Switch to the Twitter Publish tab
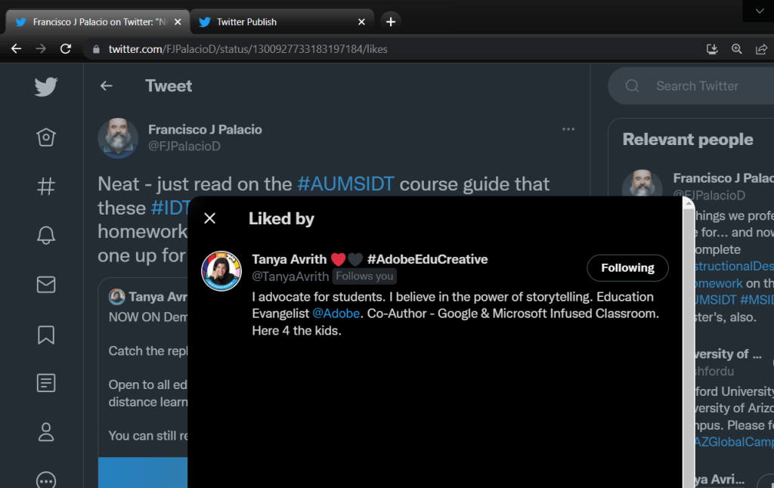Image resolution: width=774 pixels, height=488 pixels. tap(280, 22)
